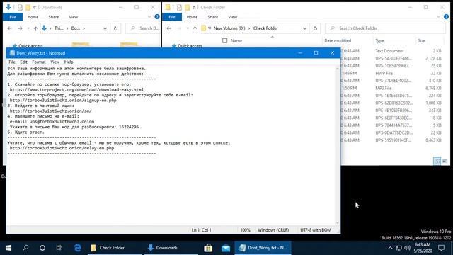453x255 pixels.
Task: Select the HWP File row
Action: (391, 73)
